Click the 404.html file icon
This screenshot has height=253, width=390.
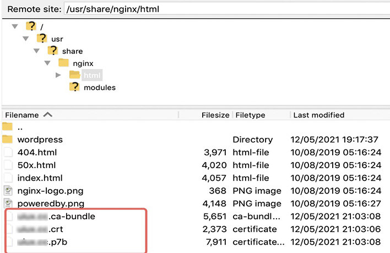tap(8, 152)
